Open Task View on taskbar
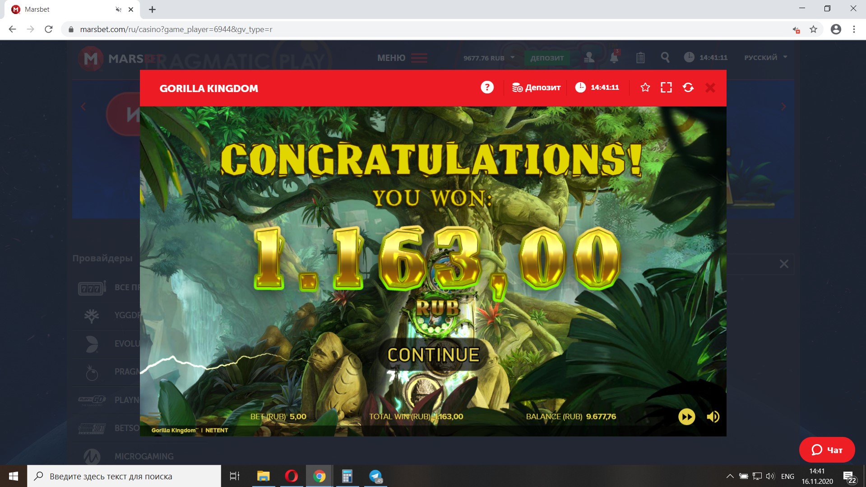 coord(235,476)
